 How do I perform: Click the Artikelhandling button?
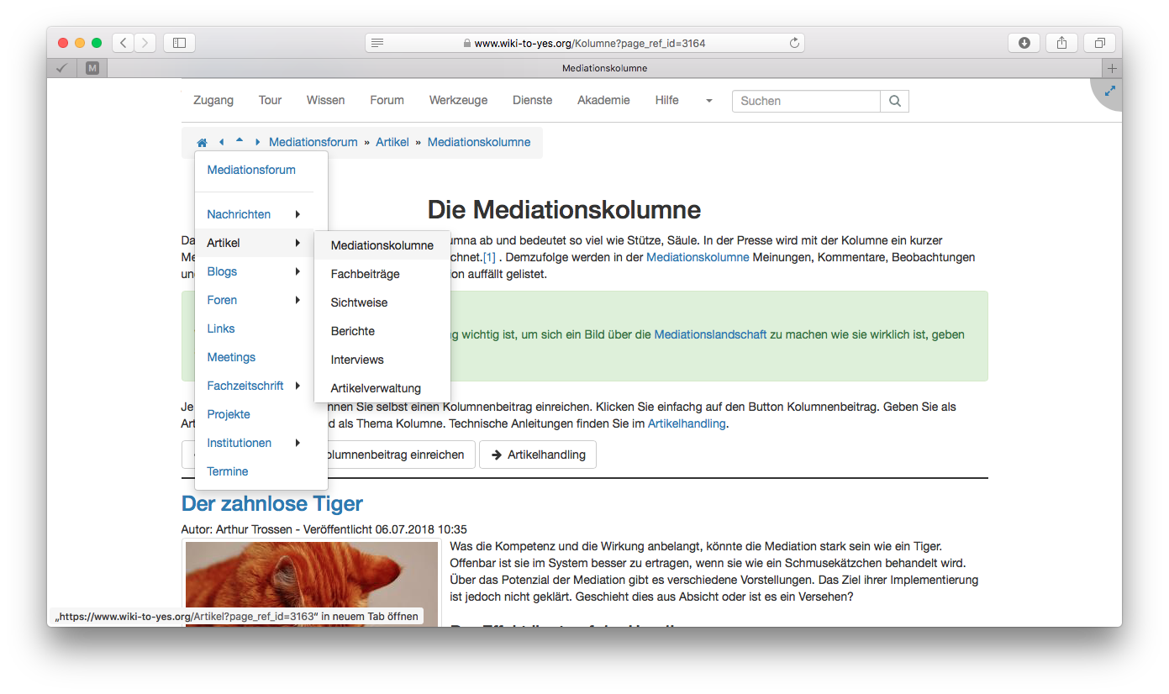pos(538,455)
